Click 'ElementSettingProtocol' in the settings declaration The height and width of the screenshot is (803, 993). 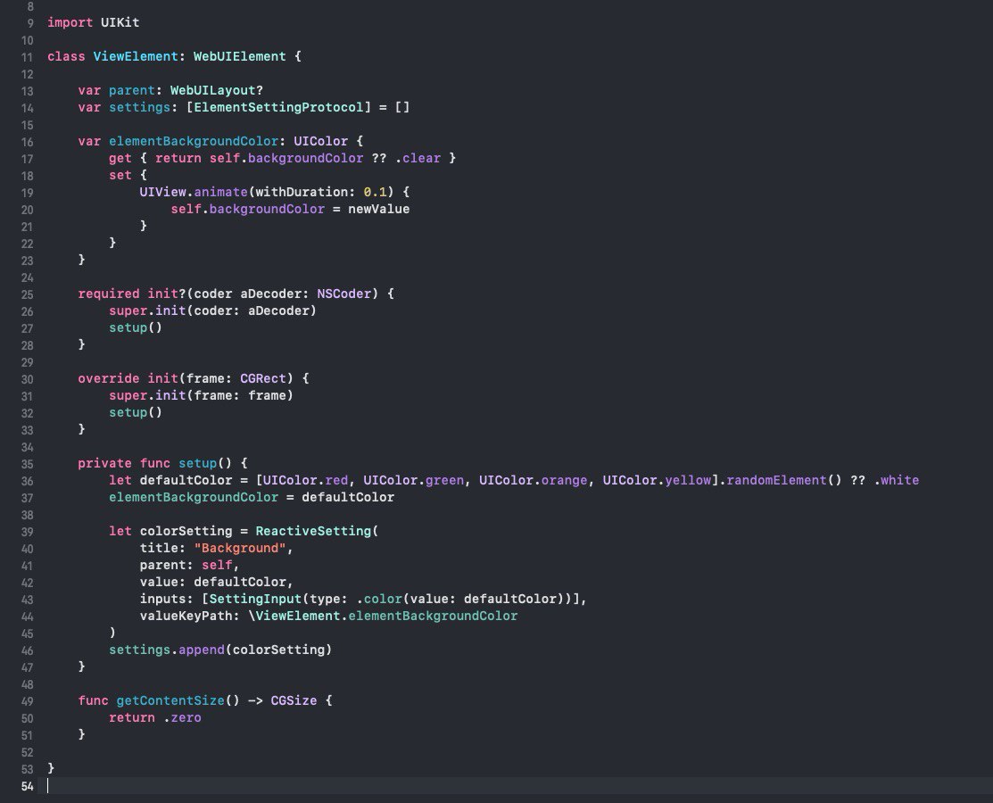(278, 107)
